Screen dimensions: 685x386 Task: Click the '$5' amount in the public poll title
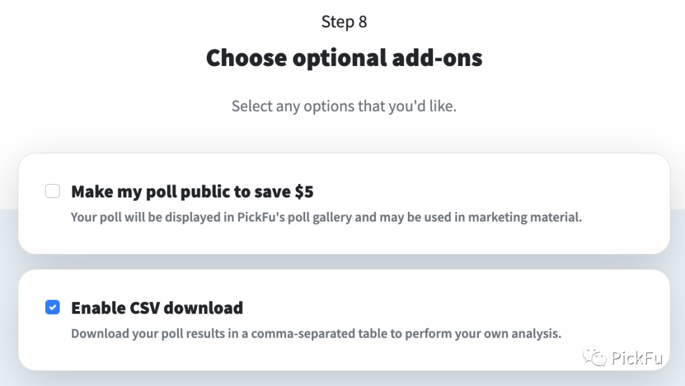[x=304, y=191]
